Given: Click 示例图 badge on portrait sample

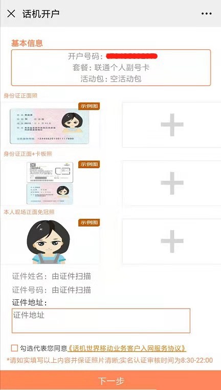Looking at the screenshot, I should pyautogui.click(x=89, y=222).
